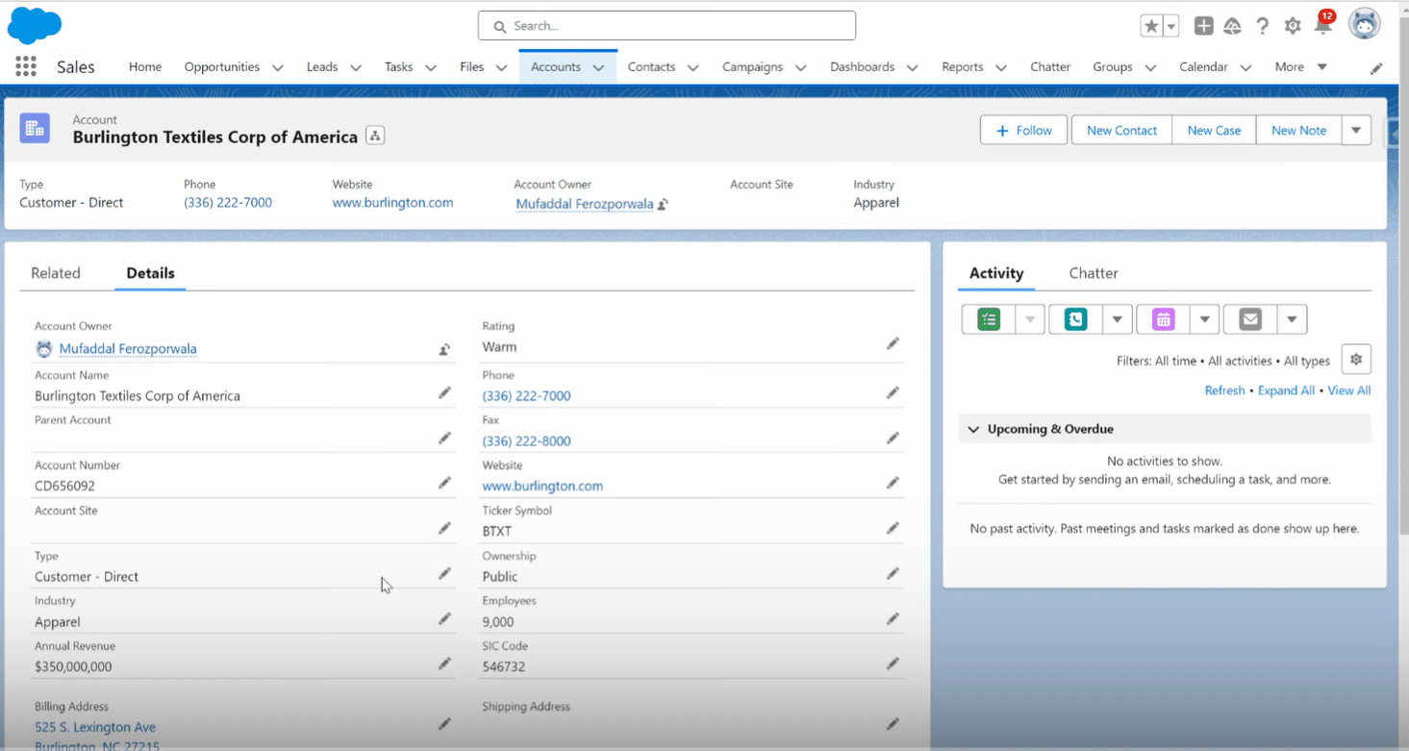Image resolution: width=1409 pixels, height=751 pixels.
Task: Click the notifications bell icon
Action: pyautogui.click(x=1323, y=26)
